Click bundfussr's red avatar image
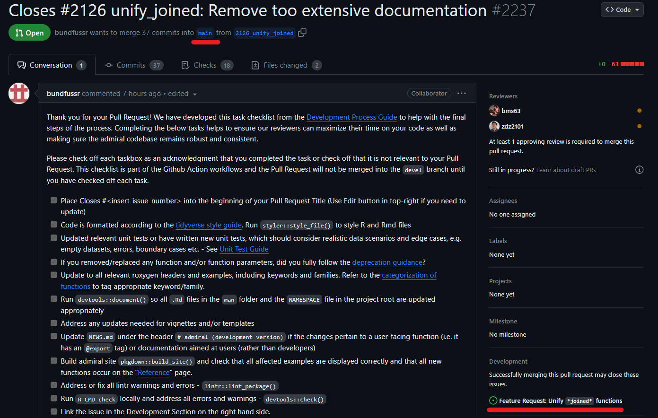Screen dimensions: 658x418 click(x=19, y=93)
